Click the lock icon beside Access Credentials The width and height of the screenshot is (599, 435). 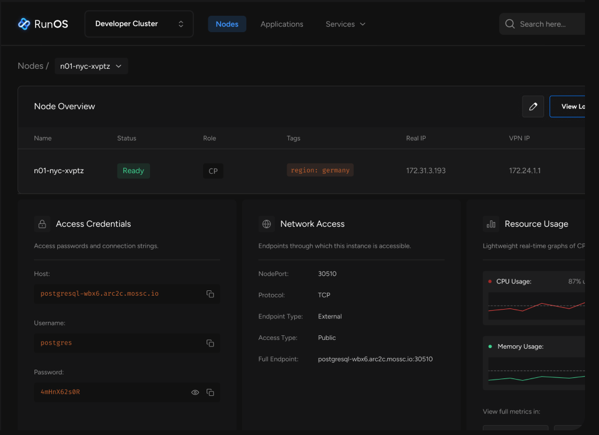(41, 223)
